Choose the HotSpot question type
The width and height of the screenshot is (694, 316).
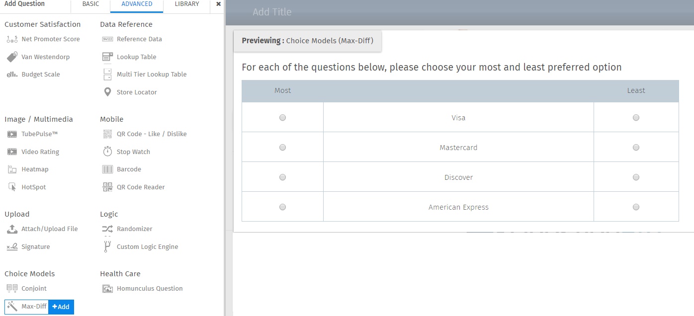[x=34, y=187]
